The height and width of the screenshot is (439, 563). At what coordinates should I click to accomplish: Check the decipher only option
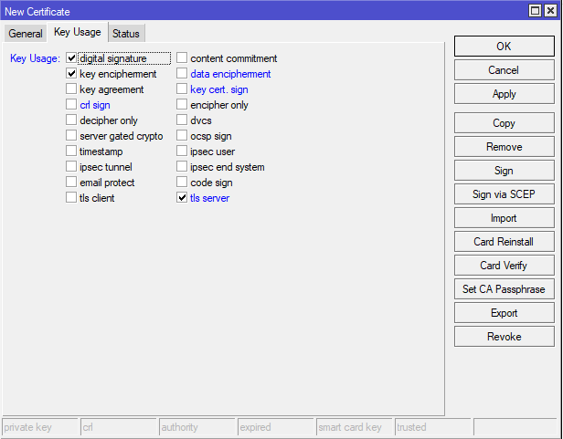(x=71, y=120)
